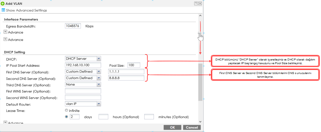The width and height of the screenshot is (321, 132).
Task: Edit Second DNS Server address 8.8.8.8
Action: (126, 78)
